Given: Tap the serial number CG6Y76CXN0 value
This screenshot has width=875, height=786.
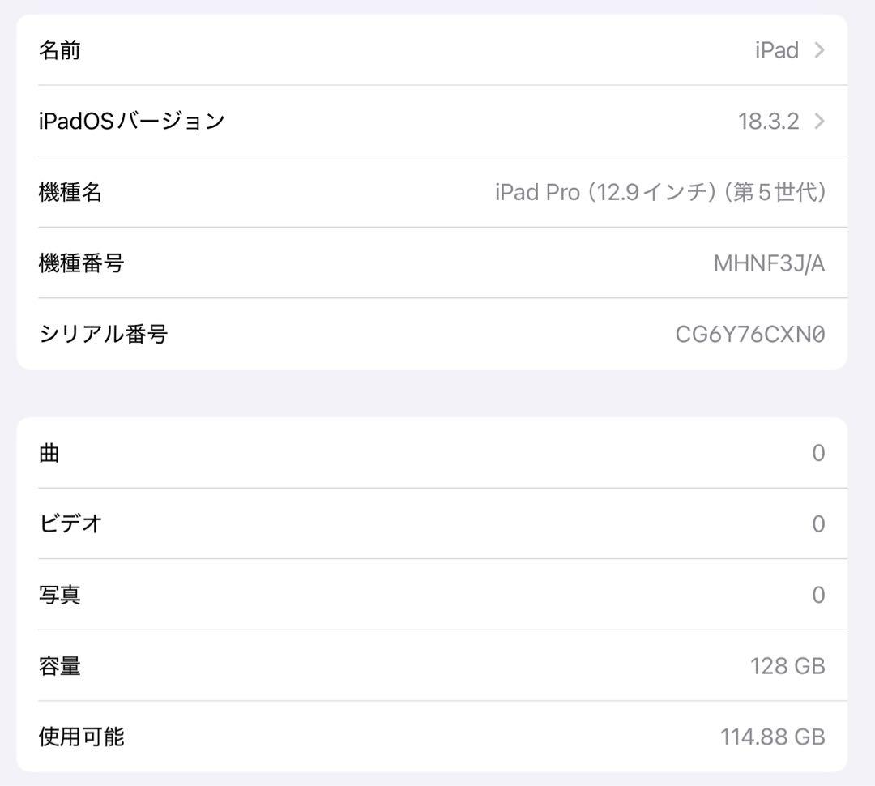Looking at the screenshot, I should click(x=750, y=334).
